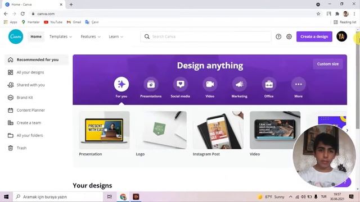Show next design types with arrow

[347, 130]
